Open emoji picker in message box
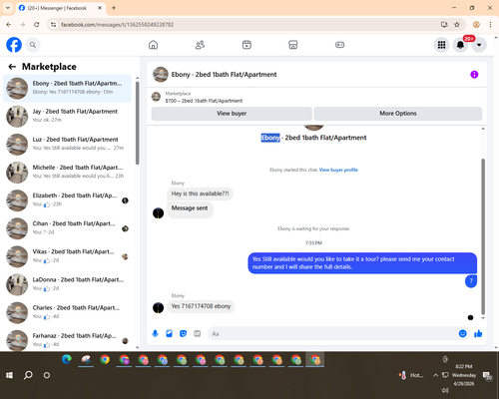 (x=462, y=333)
